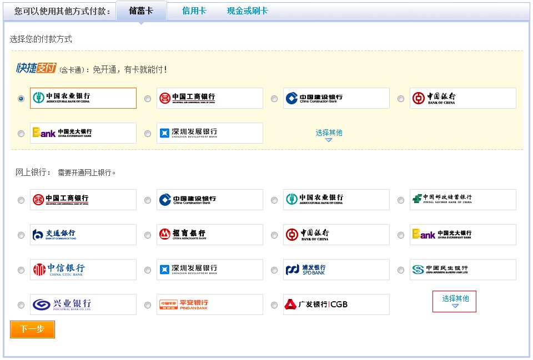This screenshot has height=360, width=533.
Task: Select the 快捷支付 中国建设银行 radio button
Action: pyautogui.click(x=274, y=99)
